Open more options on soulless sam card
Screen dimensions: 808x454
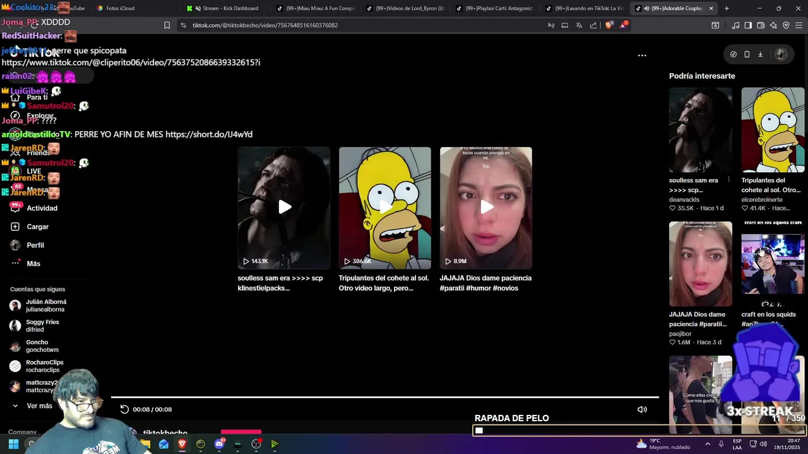(x=728, y=180)
